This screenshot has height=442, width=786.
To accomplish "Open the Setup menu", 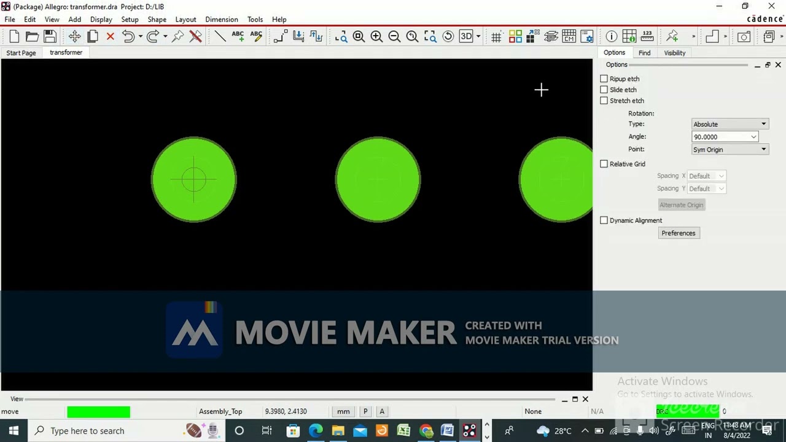I will 130,19.
